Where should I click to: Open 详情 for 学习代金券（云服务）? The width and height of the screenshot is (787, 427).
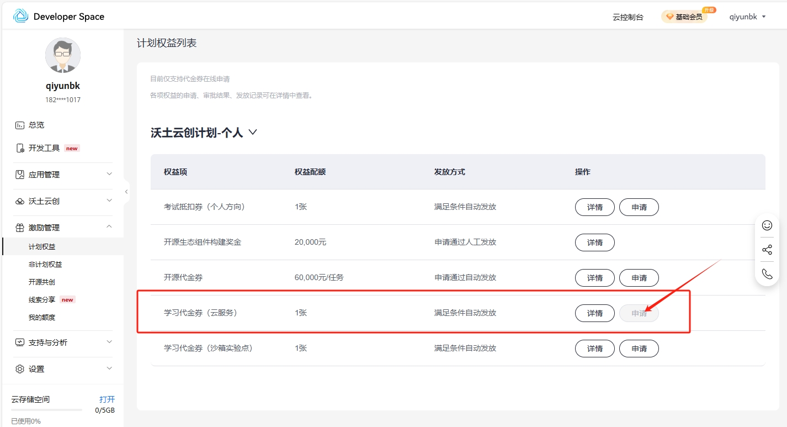pyautogui.click(x=595, y=313)
